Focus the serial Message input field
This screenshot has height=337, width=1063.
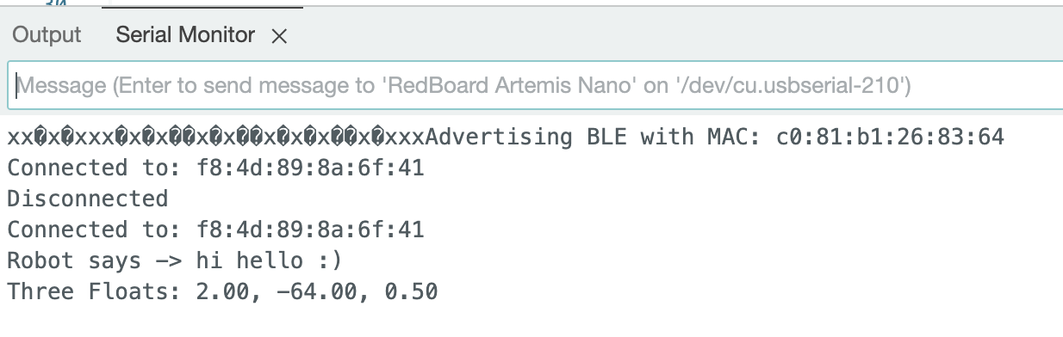(x=535, y=85)
